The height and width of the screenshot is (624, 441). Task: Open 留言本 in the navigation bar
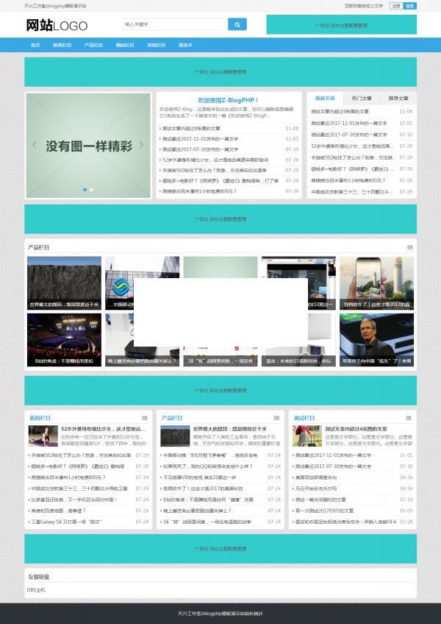(x=185, y=45)
